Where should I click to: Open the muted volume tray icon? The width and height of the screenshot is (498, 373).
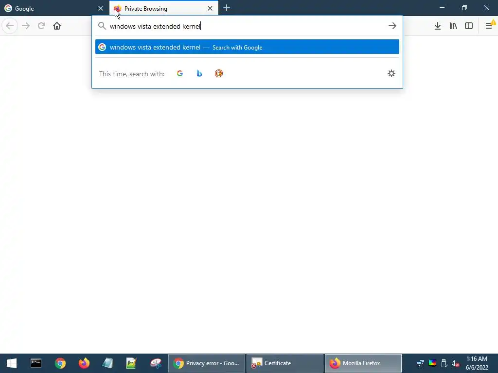pyautogui.click(x=455, y=363)
